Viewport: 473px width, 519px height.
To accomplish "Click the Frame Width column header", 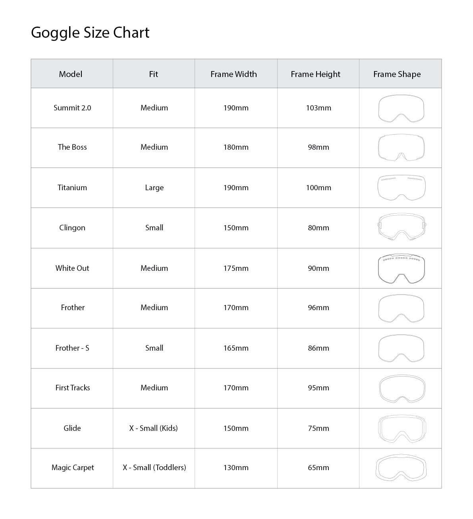I will (x=234, y=74).
